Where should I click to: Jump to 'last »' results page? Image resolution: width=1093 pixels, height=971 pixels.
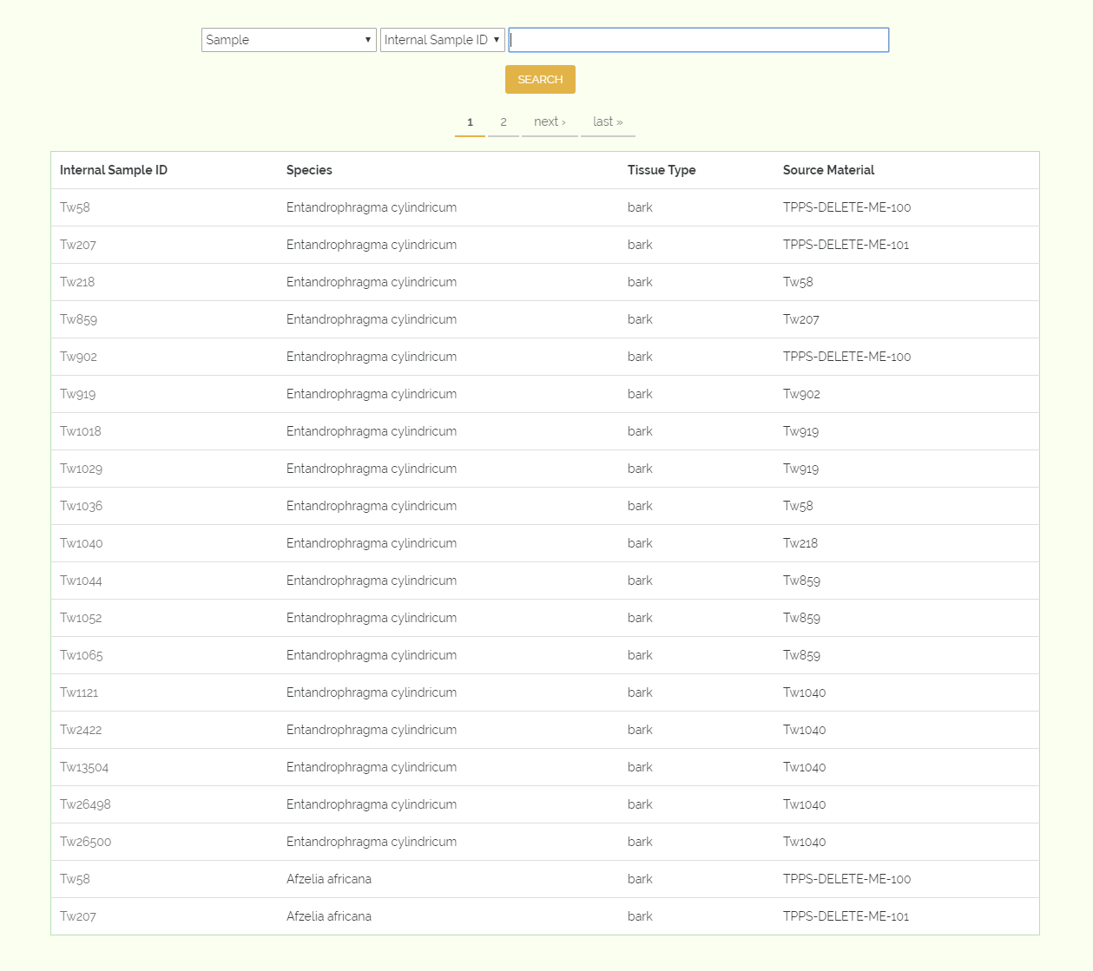pos(608,122)
